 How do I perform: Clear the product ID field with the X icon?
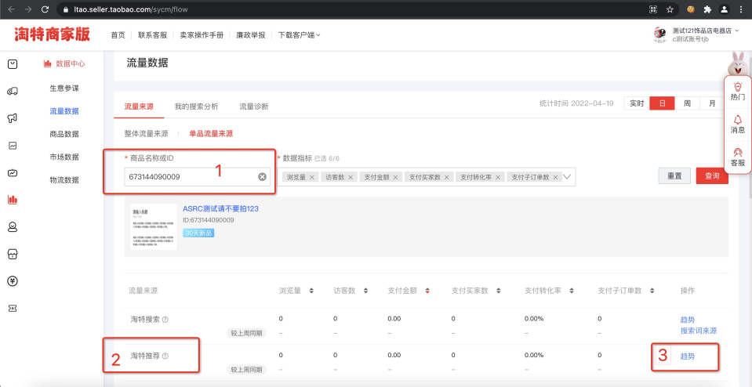263,177
